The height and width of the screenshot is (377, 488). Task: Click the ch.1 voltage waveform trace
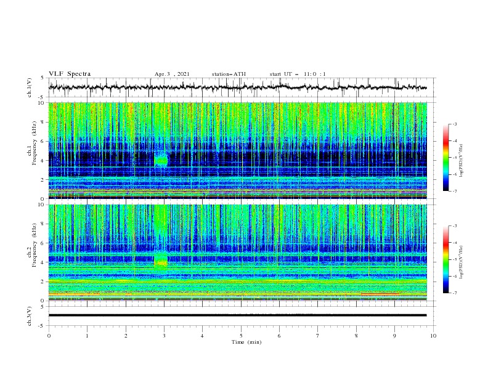point(237,87)
